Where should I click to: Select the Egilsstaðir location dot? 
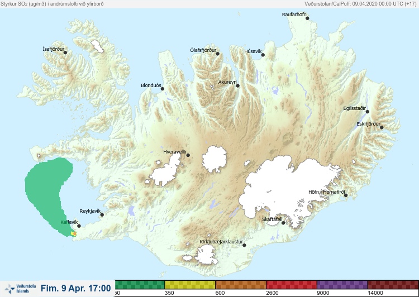click(368, 112)
